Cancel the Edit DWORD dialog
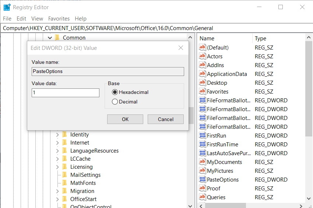This screenshot has height=208, width=313. click(166, 119)
